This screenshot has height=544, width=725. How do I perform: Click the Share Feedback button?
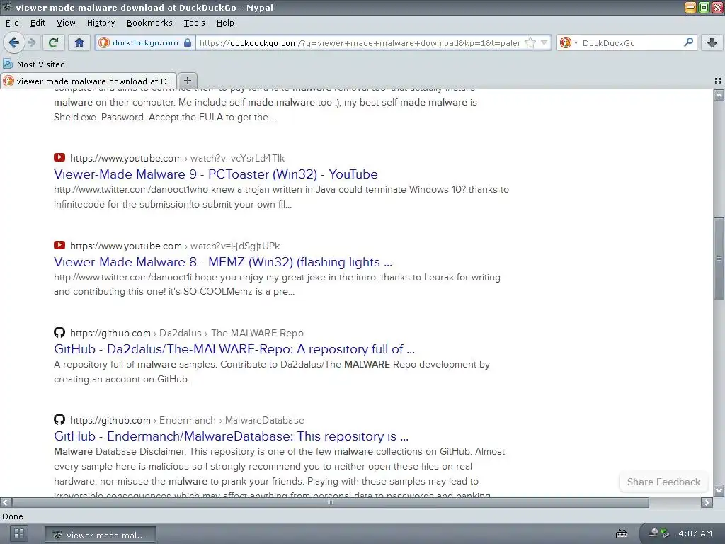click(663, 482)
